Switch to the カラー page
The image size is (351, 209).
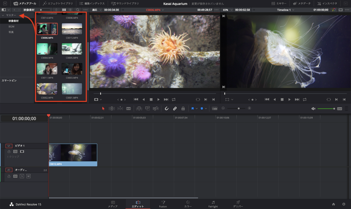(x=188, y=204)
